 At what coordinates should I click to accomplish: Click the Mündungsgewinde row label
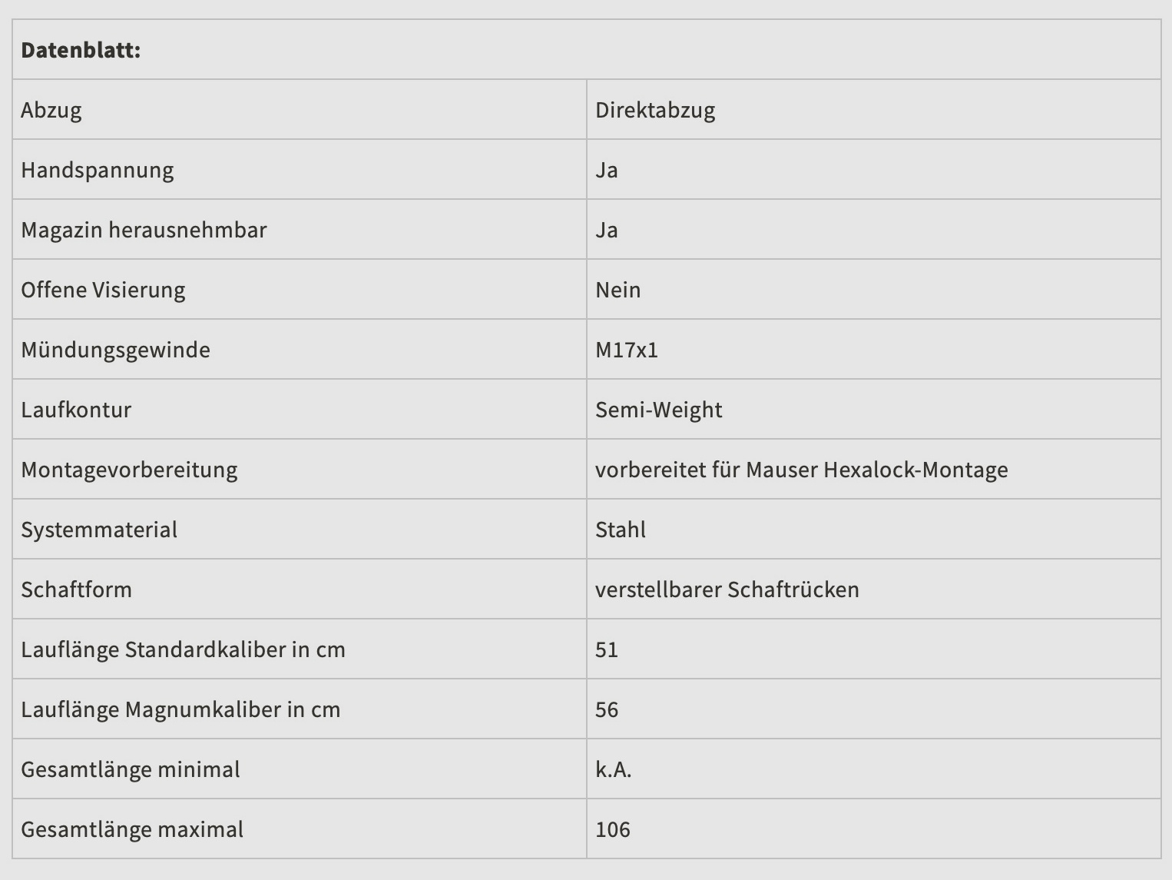[115, 350]
